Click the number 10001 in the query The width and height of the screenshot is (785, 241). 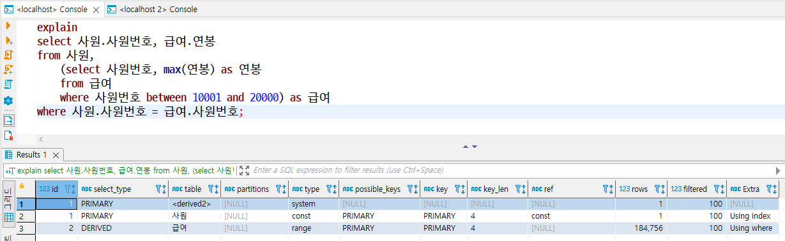[x=207, y=98]
